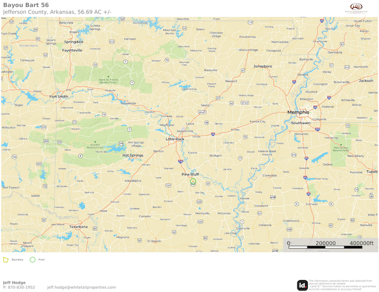Viewport: 379px width, 292px height.
Task: Click the Jonesboro city label
Action: point(263,66)
